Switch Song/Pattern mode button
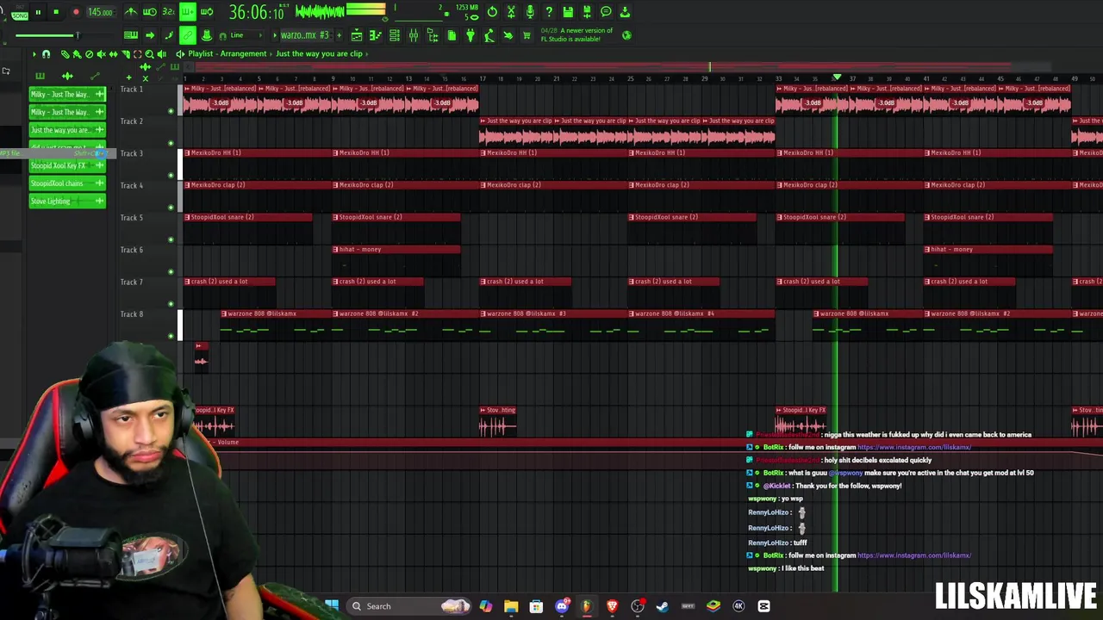This screenshot has width=1103, height=620. pyautogui.click(x=19, y=12)
